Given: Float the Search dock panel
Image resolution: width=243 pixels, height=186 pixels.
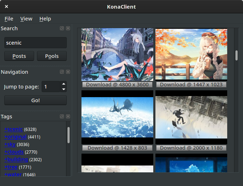Looking at the screenshot, I should pyautogui.click(x=62, y=28).
